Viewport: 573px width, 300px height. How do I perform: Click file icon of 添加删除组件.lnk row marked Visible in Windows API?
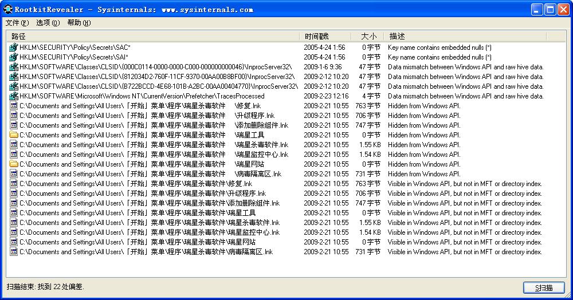tap(14, 203)
